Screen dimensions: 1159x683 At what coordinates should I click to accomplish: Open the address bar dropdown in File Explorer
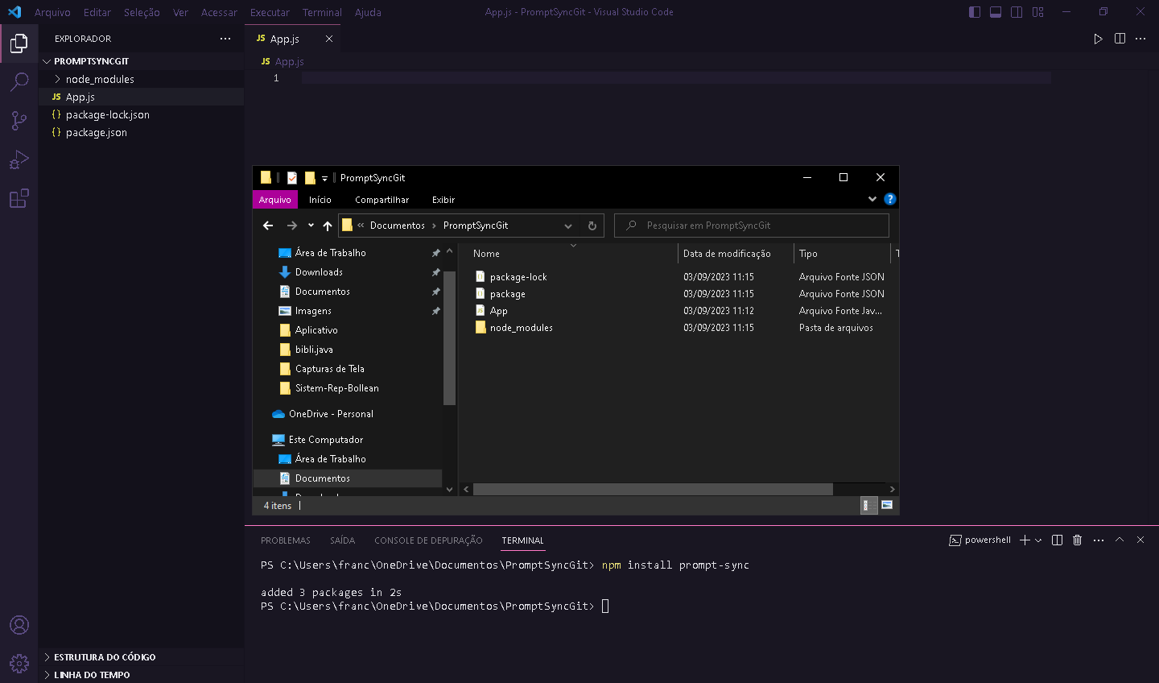(x=568, y=226)
